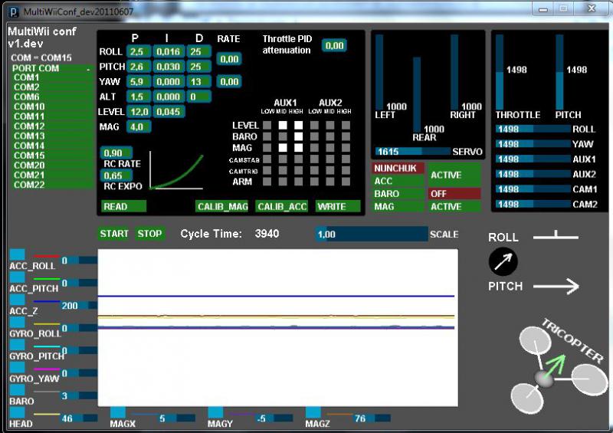The height and width of the screenshot is (433, 613).
Task: Toggle the GYRO_PITCH graph visibility square
Action: [17, 345]
